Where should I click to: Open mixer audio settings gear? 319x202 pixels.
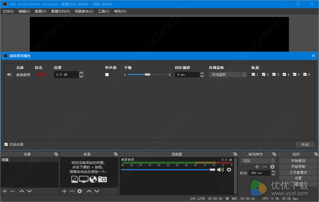[229, 170]
